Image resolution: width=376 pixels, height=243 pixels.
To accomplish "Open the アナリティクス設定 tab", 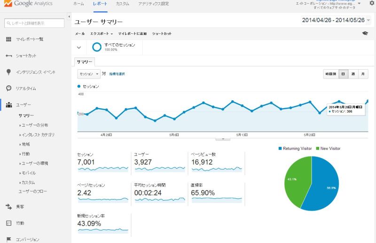I will (x=154, y=4).
